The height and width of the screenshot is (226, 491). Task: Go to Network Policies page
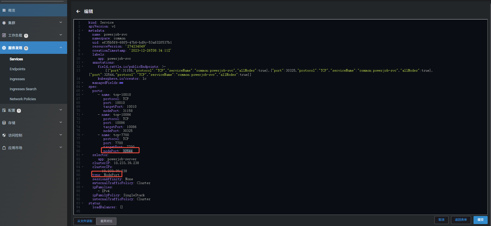23,99
